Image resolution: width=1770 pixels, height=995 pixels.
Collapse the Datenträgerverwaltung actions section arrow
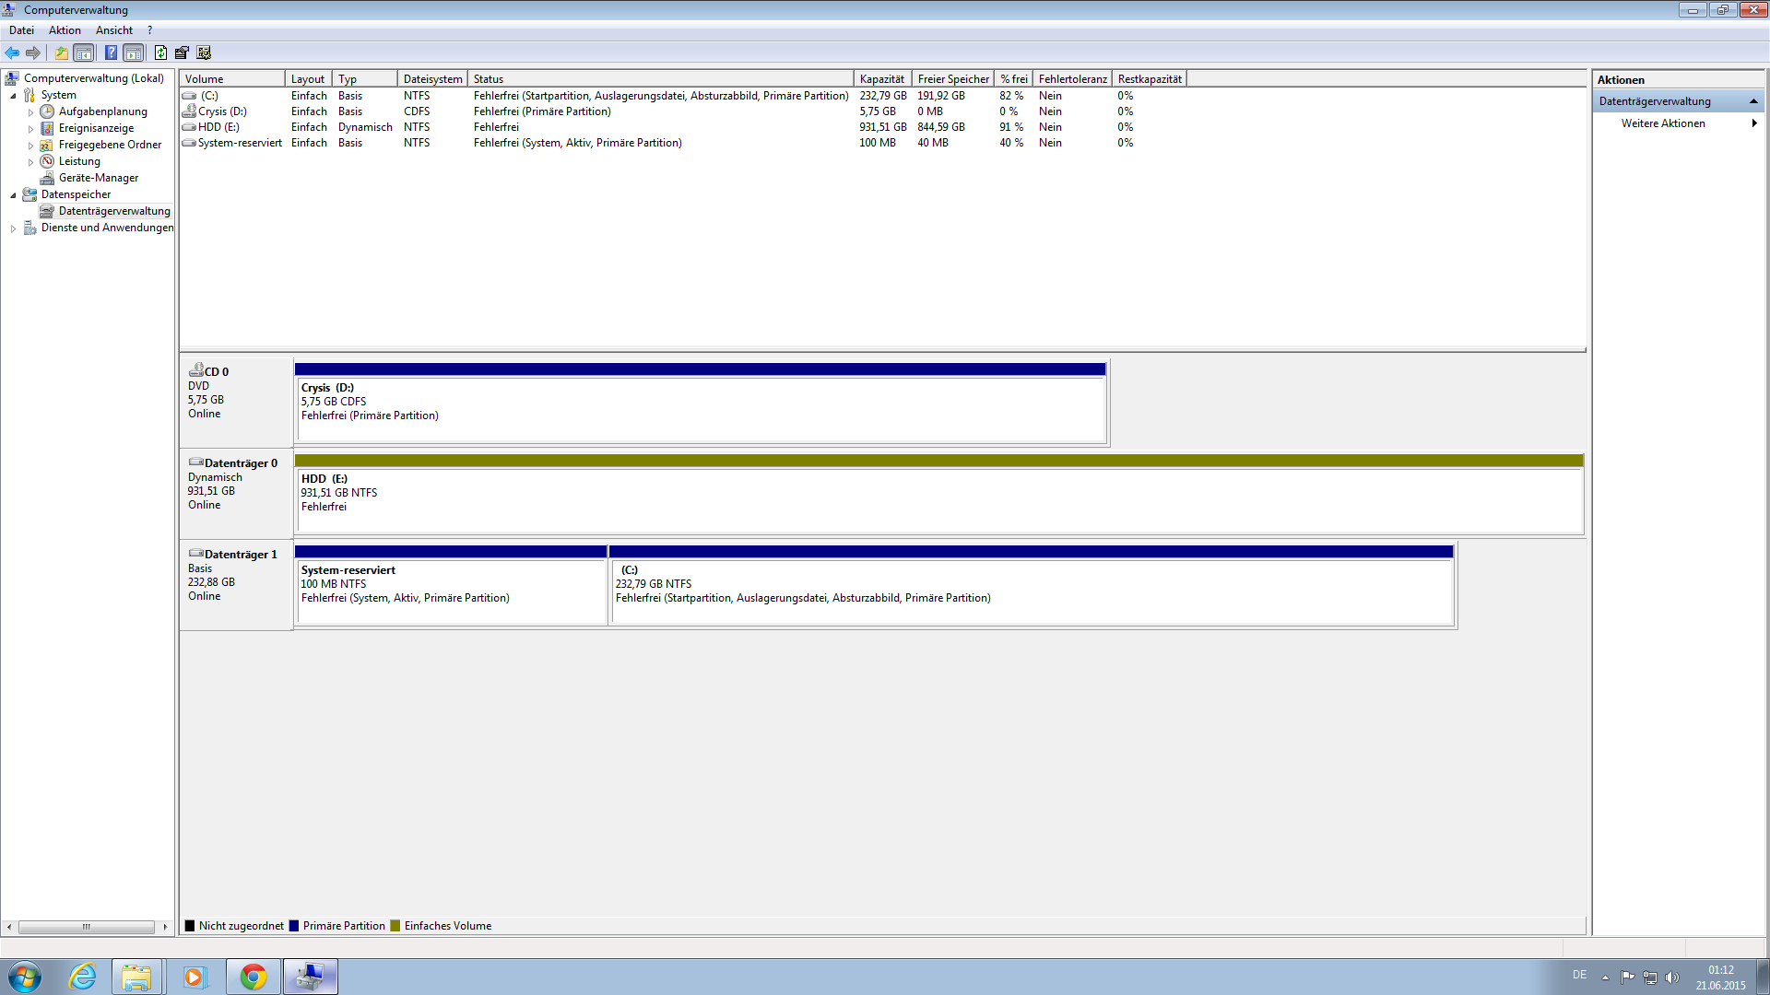[1753, 101]
